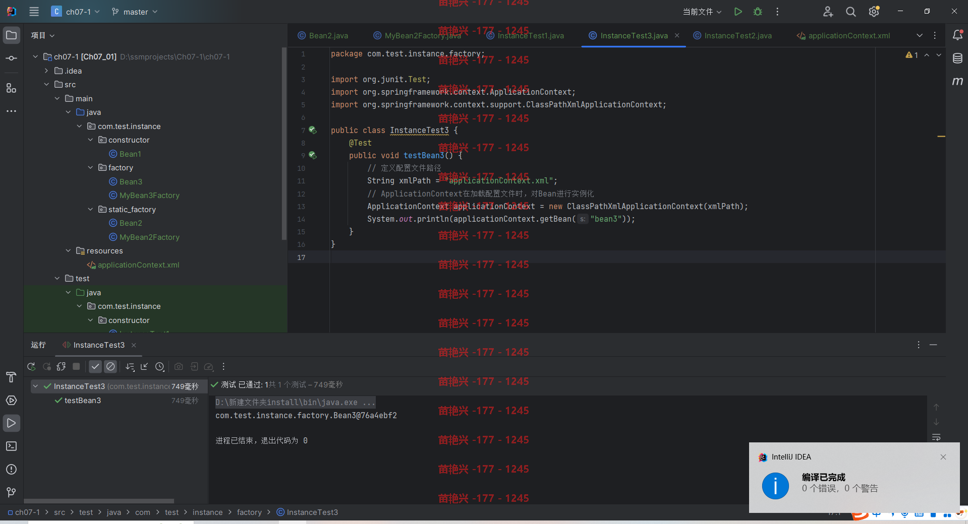Open the Run tool window

(x=11, y=423)
